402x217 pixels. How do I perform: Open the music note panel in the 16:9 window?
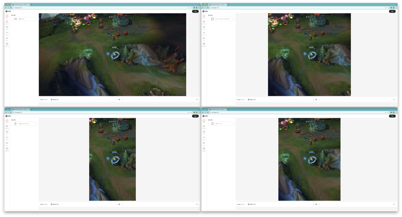7,39
